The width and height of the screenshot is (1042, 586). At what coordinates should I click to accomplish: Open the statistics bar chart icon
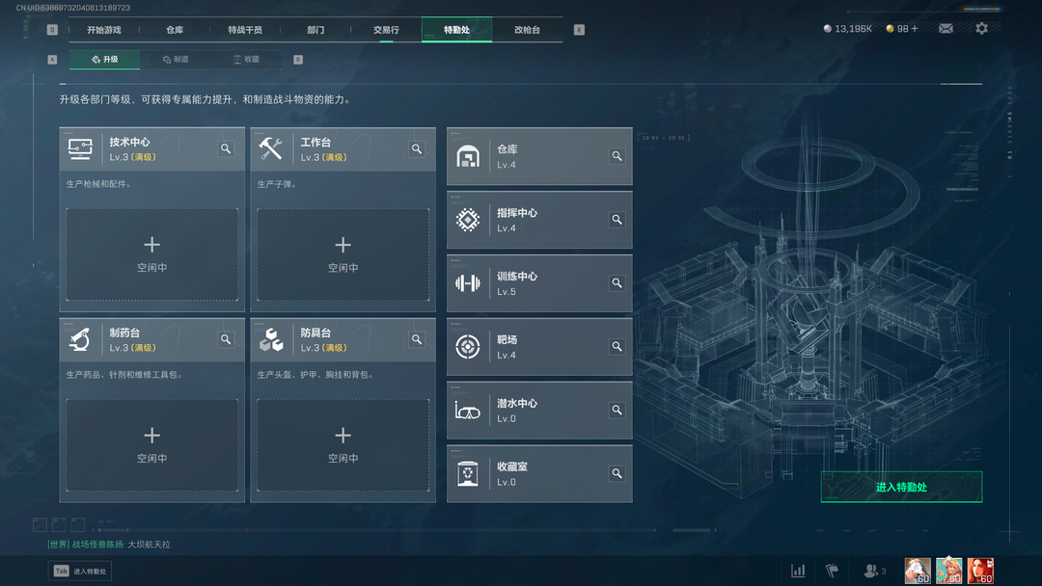pos(798,571)
